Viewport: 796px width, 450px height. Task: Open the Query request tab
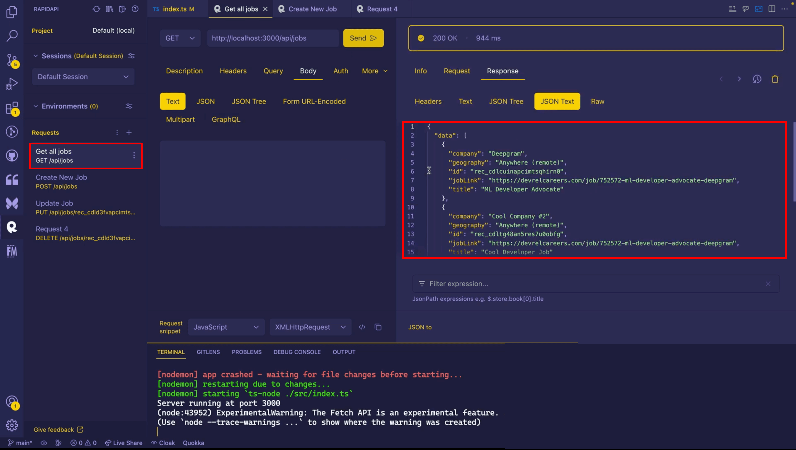tap(273, 71)
